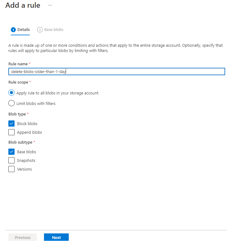227x243 pixels.
Task: Enable the Append blobs checkbox
Action: pyautogui.click(x=11, y=132)
